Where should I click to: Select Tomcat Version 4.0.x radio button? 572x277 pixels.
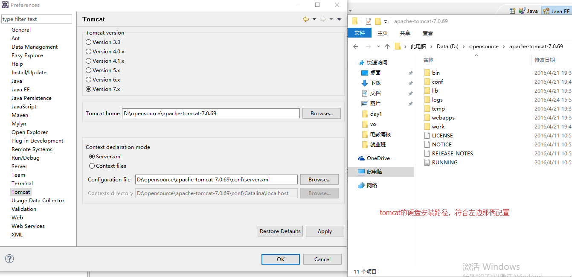pos(89,52)
